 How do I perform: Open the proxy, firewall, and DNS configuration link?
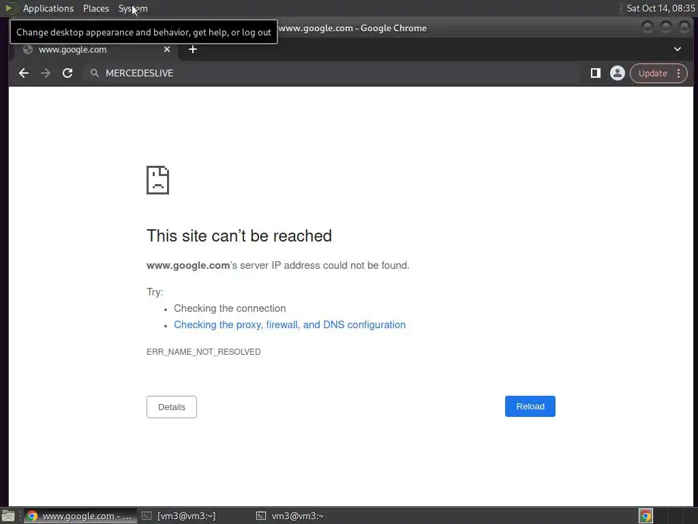(x=289, y=325)
